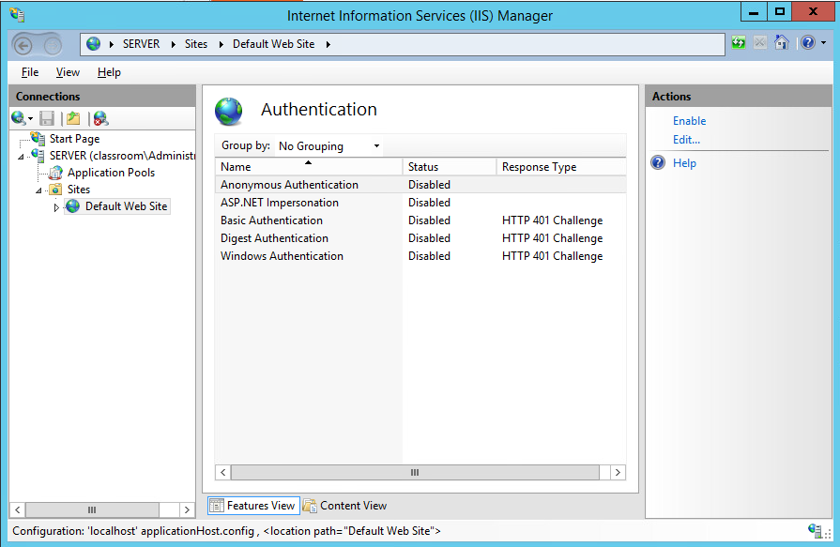
Task: Select Sites folder in the tree
Action: 79,190
